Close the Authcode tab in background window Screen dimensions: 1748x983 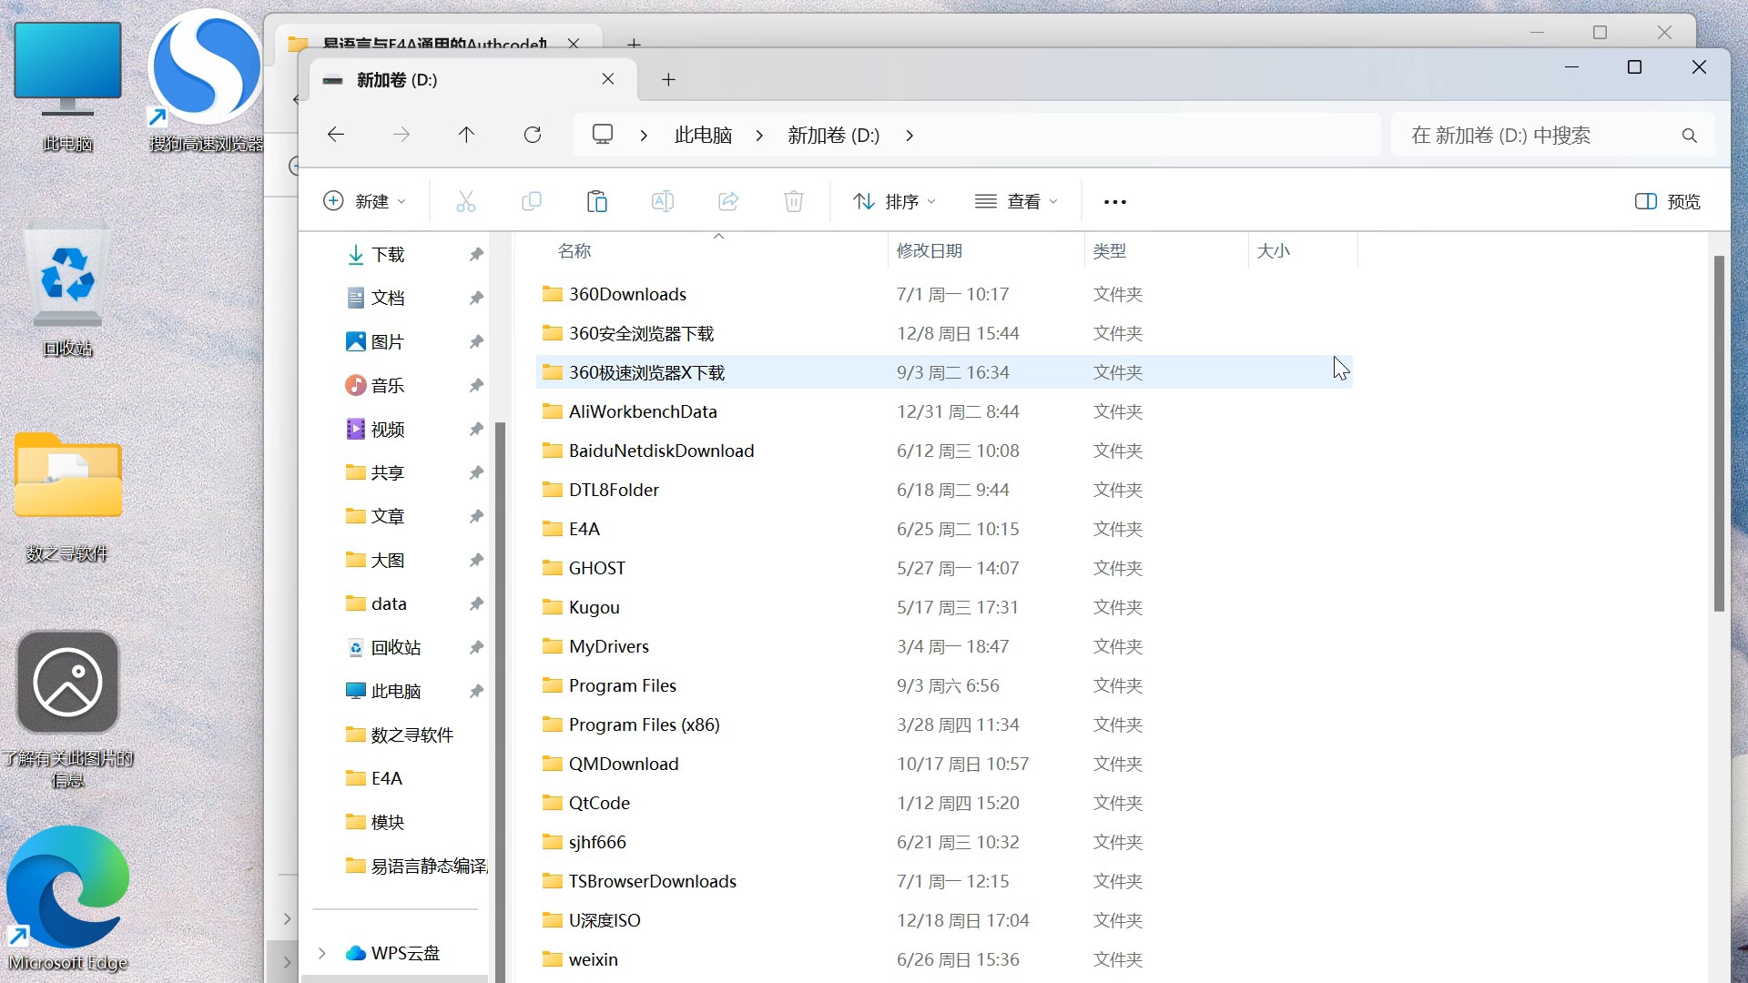tap(574, 43)
